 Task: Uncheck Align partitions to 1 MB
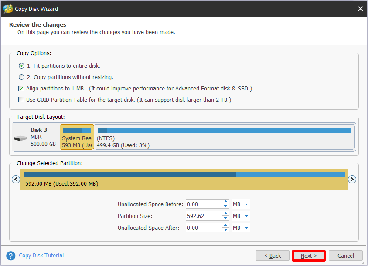coord(21,88)
